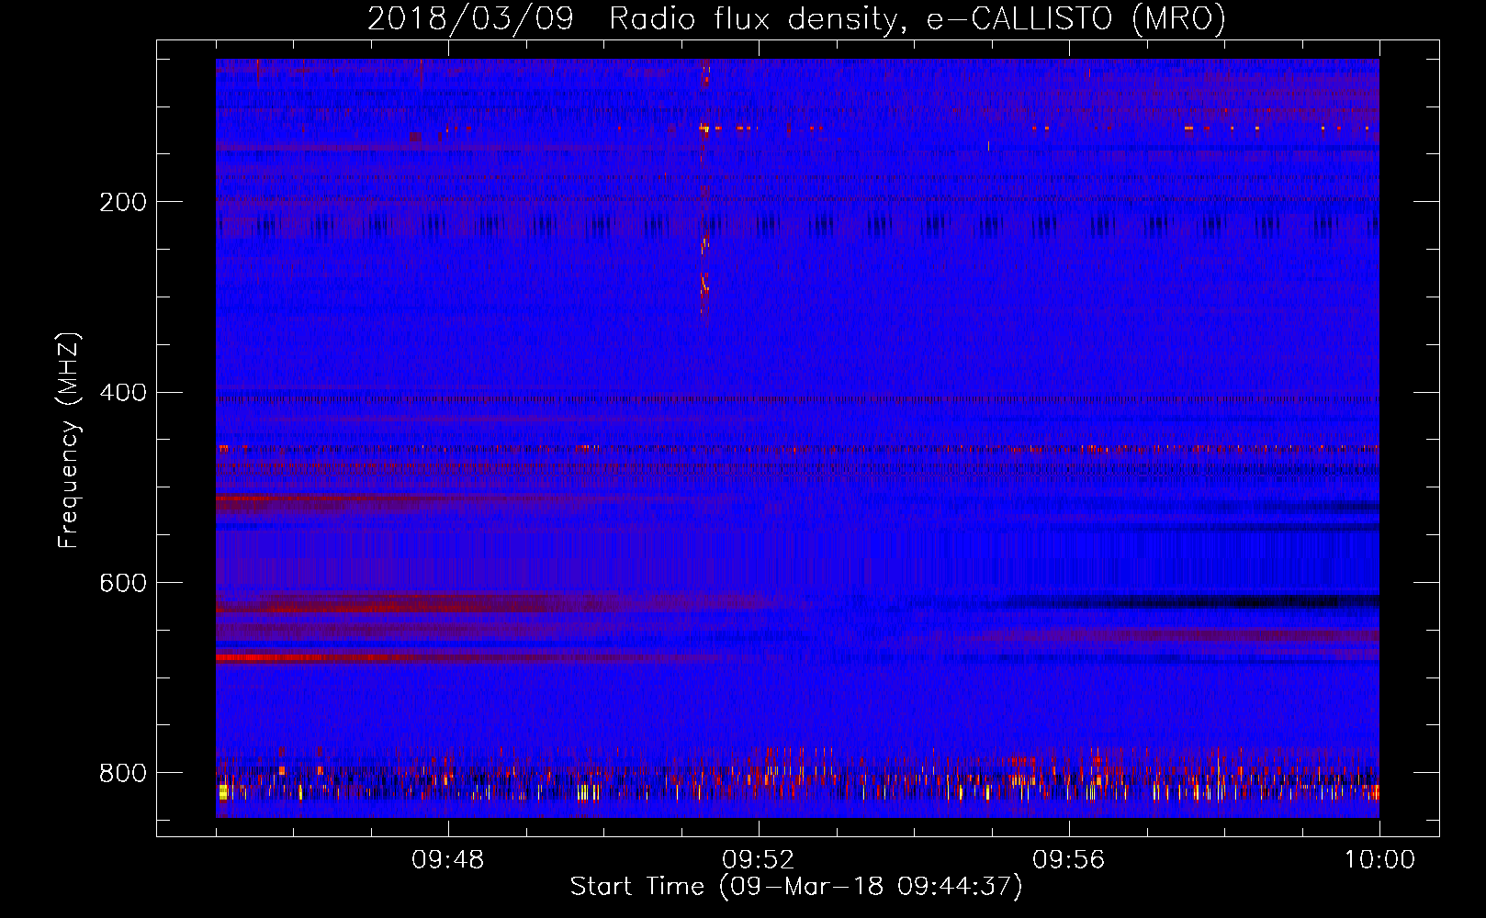
Task: Click the 'Start Time (09-Mar-18 09:44:37)' label
Action: (x=796, y=887)
